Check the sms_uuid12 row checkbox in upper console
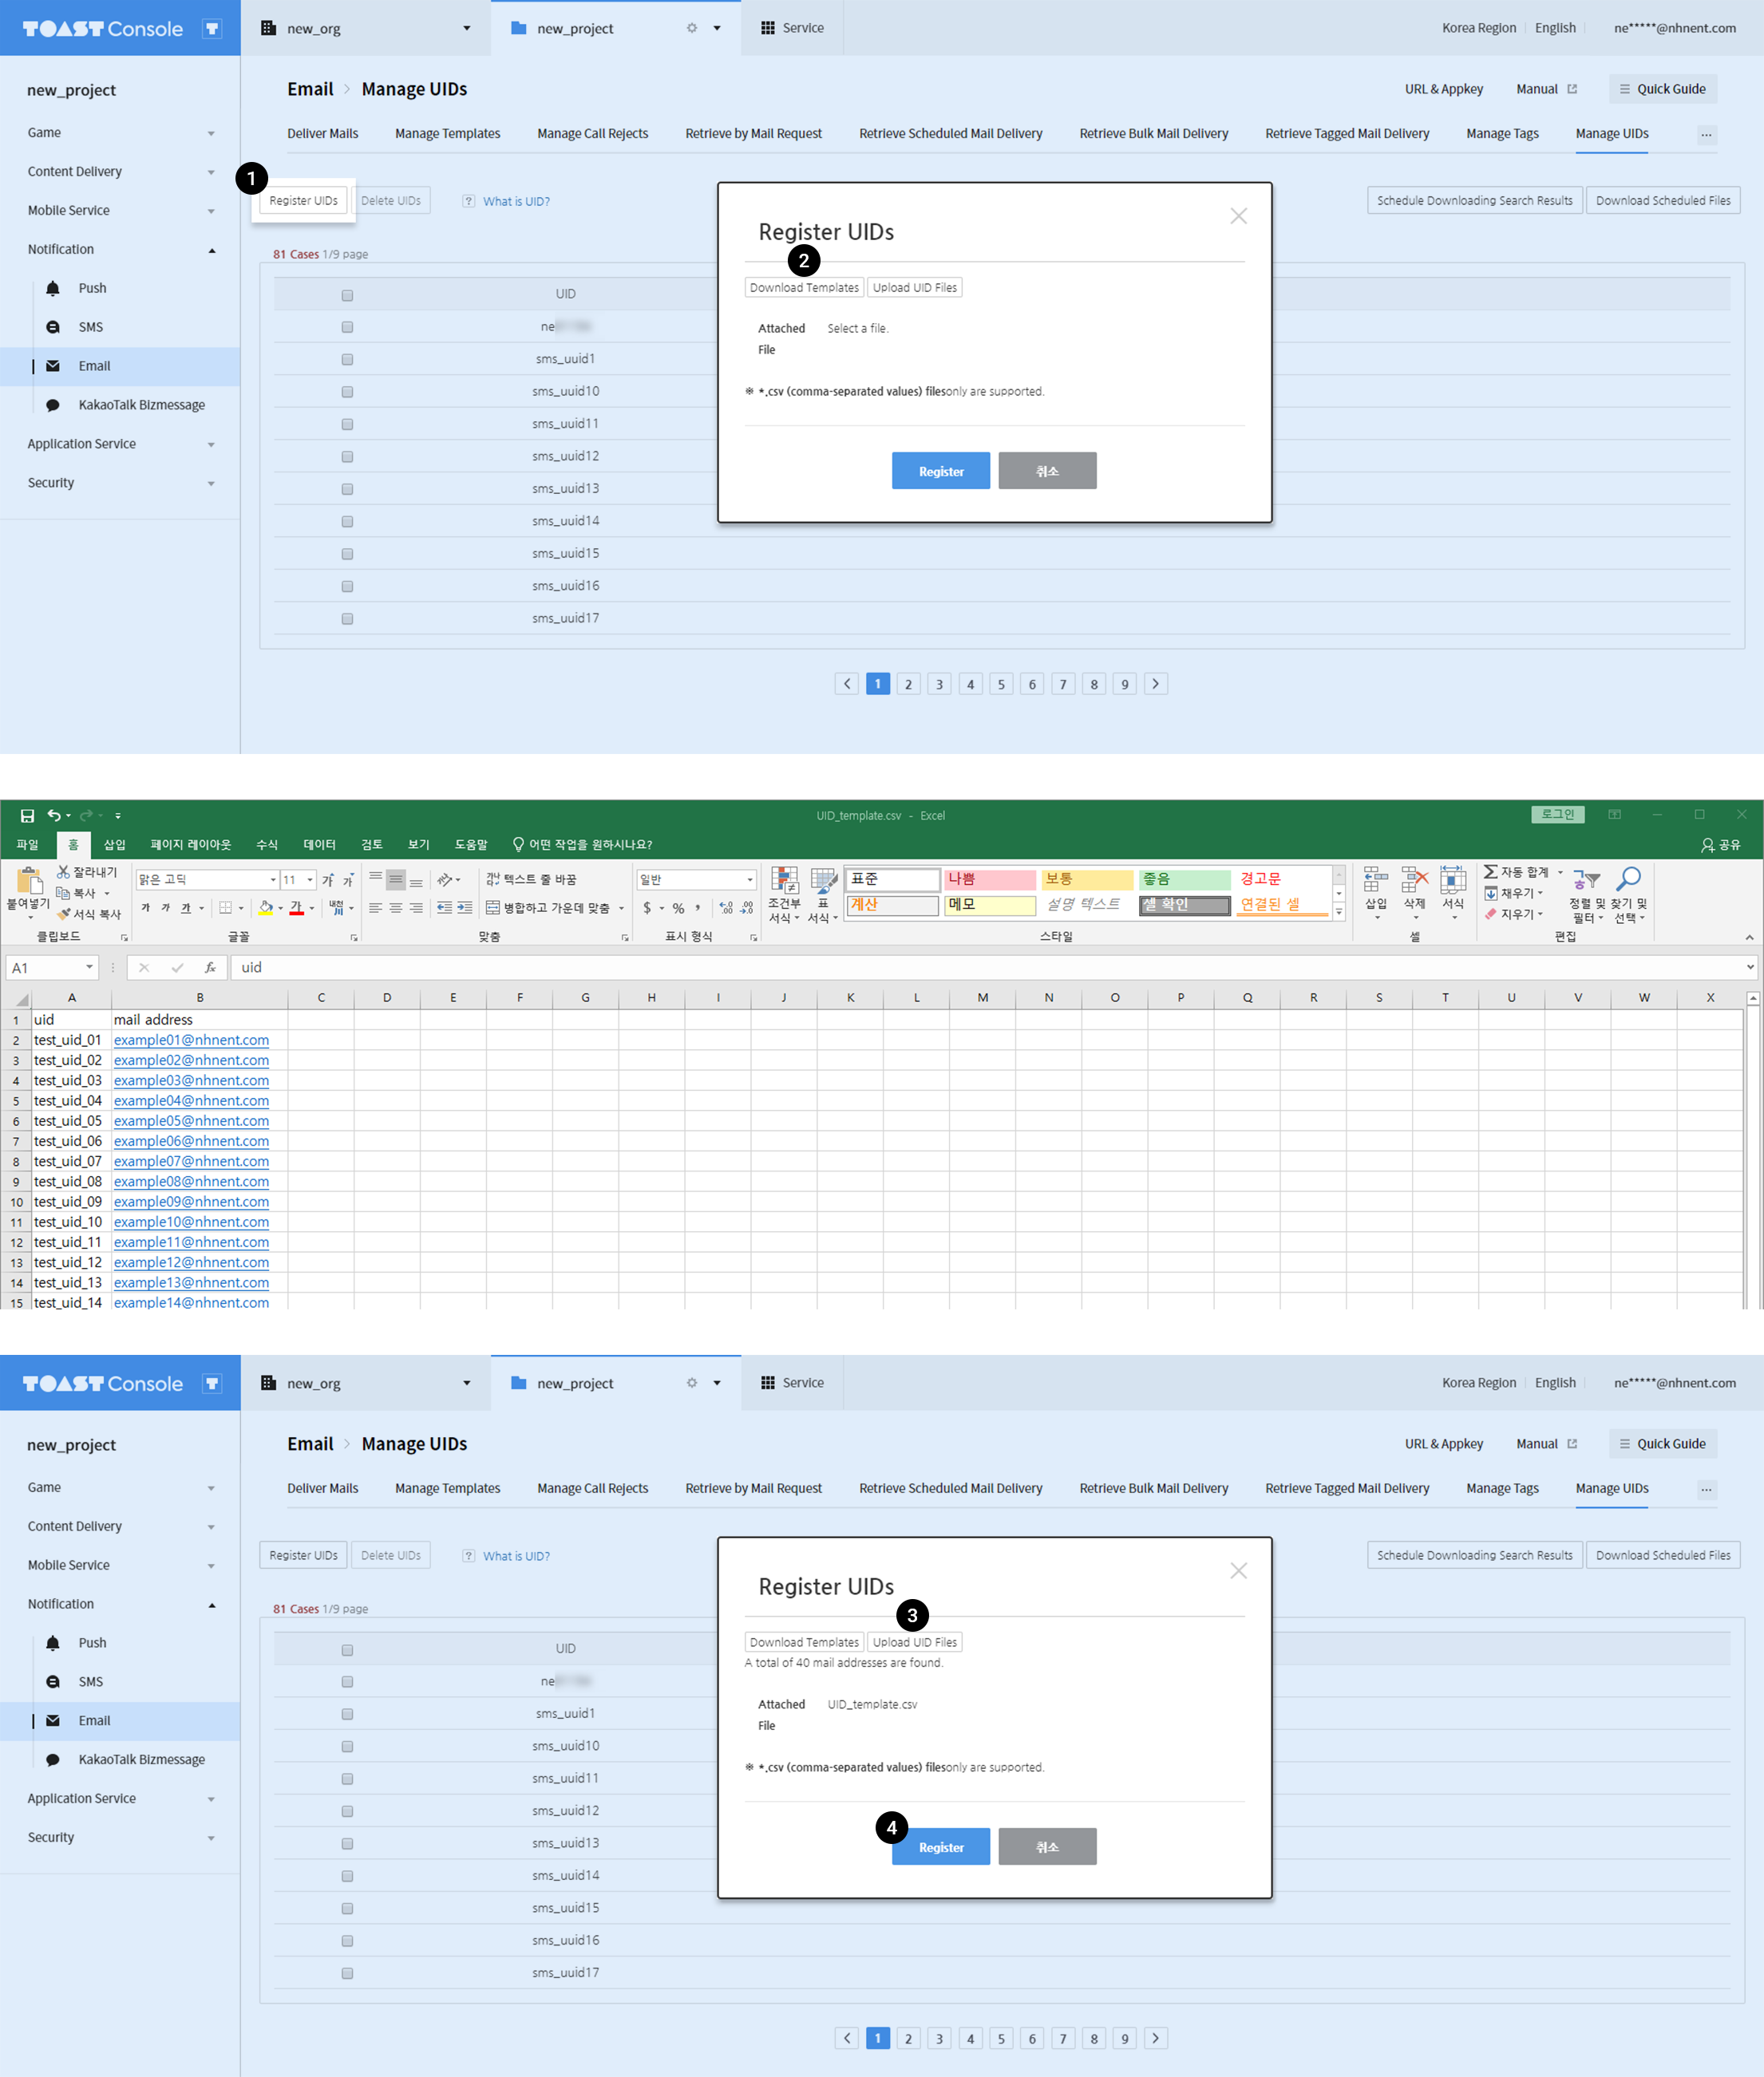This screenshot has height=2077, width=1764. point(347,456)
